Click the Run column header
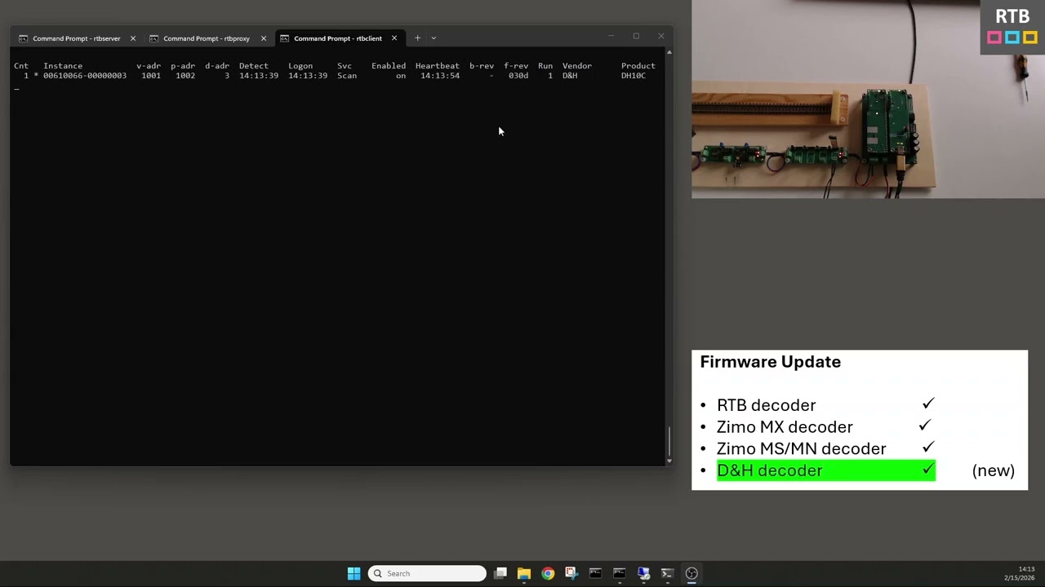This screenshot has width=1045, height=587. click(x=545, y=66)
